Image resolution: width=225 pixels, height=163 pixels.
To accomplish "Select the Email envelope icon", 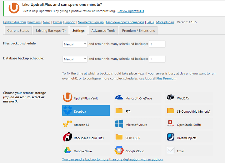I will (x=171, y=150).
